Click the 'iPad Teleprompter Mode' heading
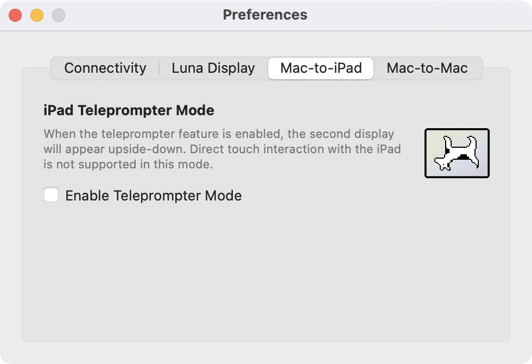 tap(129, 110)
